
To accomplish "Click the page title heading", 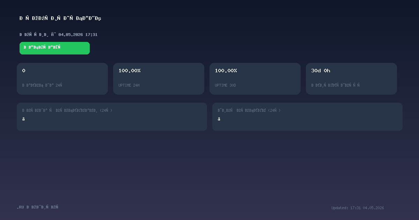I will pyautogui.click(x=60, y=18).
